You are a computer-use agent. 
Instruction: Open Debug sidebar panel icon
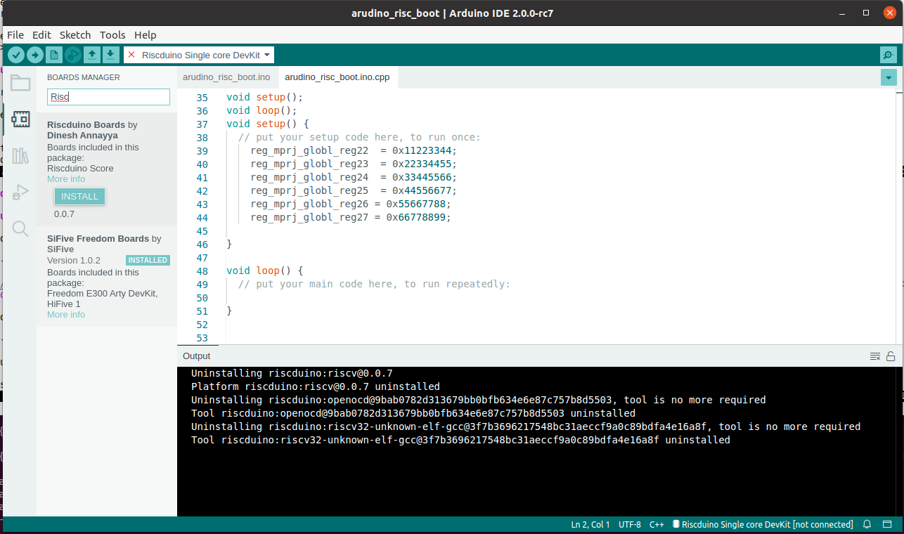tap(20, 192)
